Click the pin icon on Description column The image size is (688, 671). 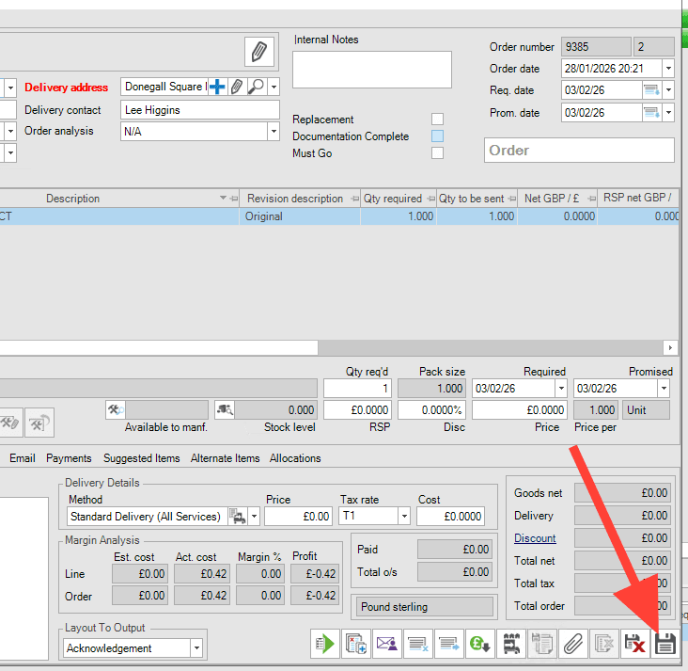[234, 199]
